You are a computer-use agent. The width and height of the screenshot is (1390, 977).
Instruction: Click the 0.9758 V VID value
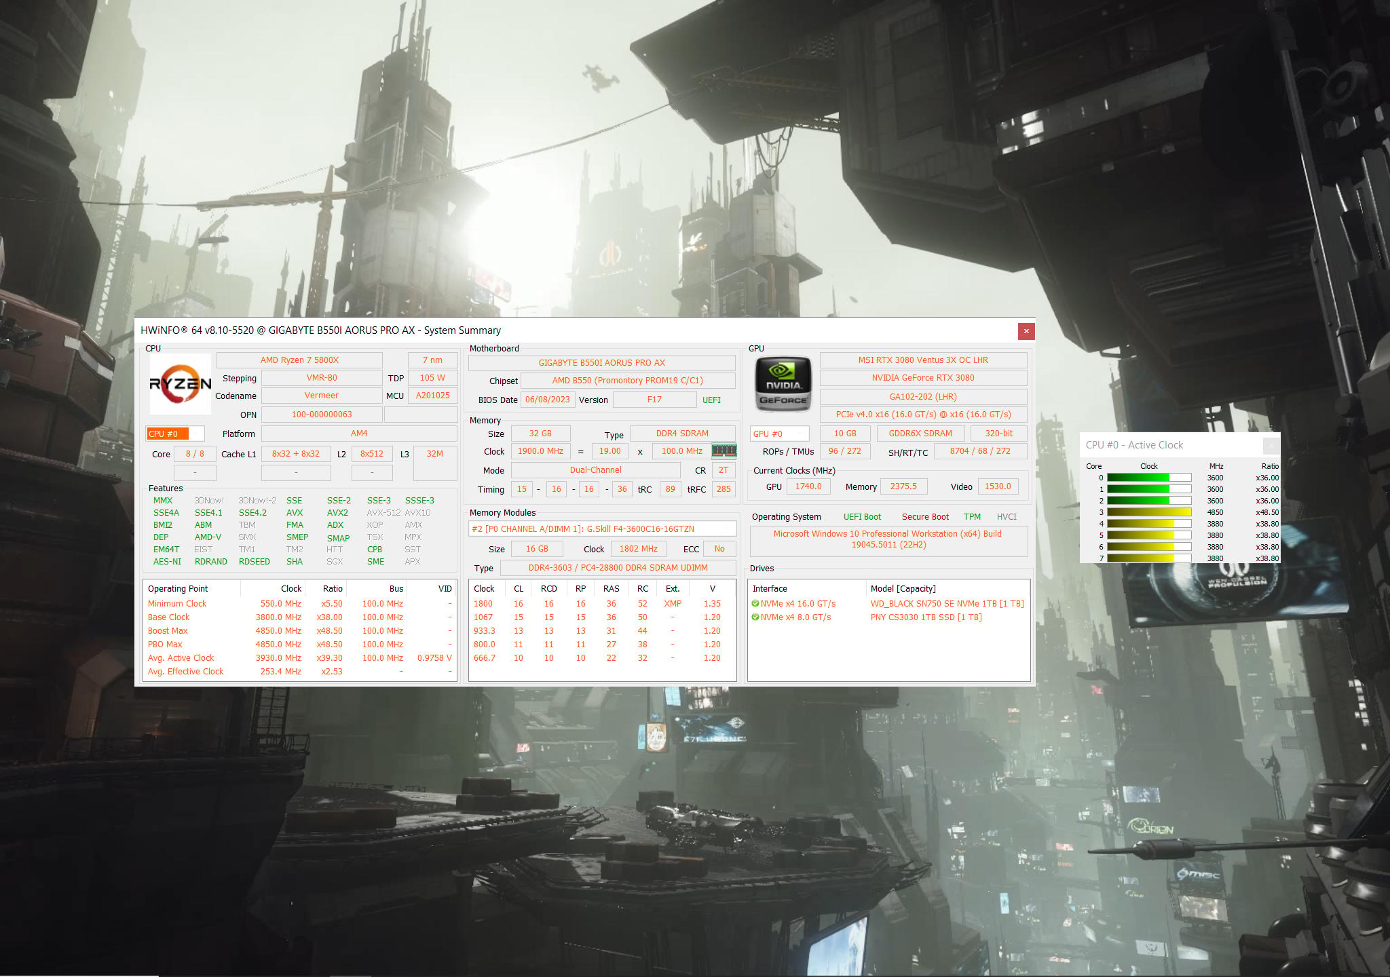pos(434,658)
